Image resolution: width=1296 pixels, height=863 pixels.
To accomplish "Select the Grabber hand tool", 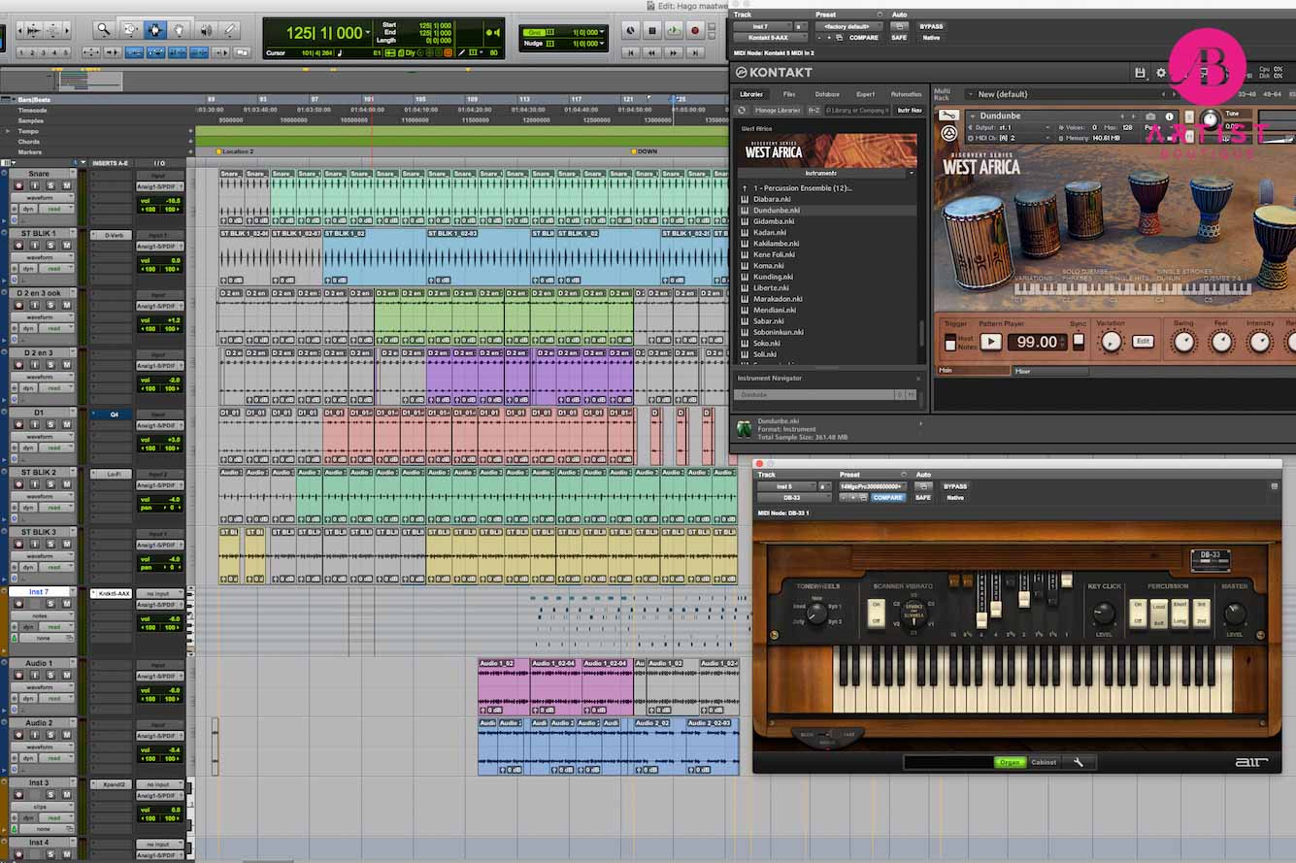I will pos(180,30).
